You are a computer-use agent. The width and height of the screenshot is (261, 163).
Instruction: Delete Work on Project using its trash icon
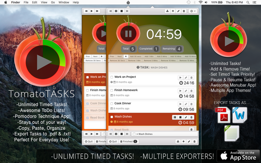[x=192, y=77]
